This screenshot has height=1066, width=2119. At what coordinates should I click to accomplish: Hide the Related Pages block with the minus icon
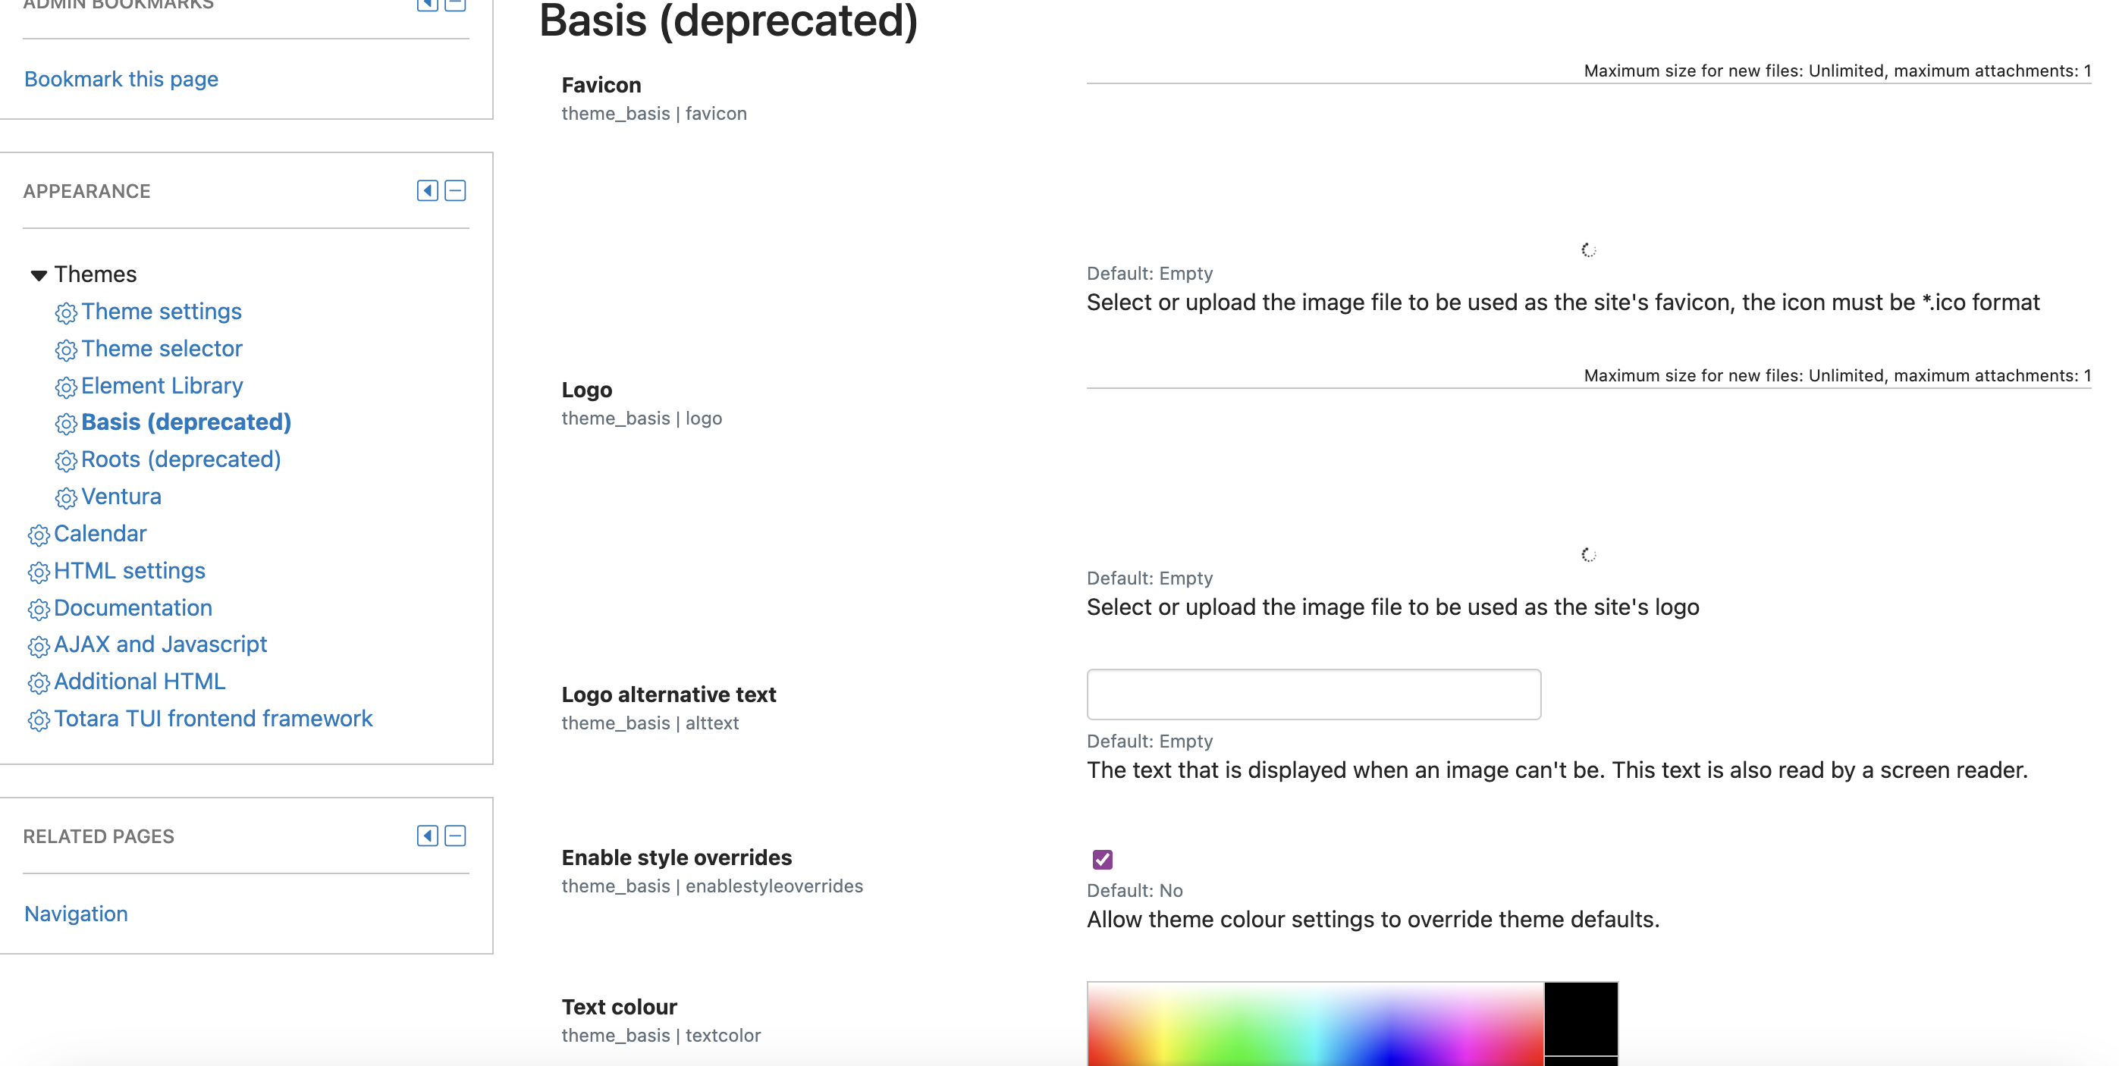click(455, 836)
